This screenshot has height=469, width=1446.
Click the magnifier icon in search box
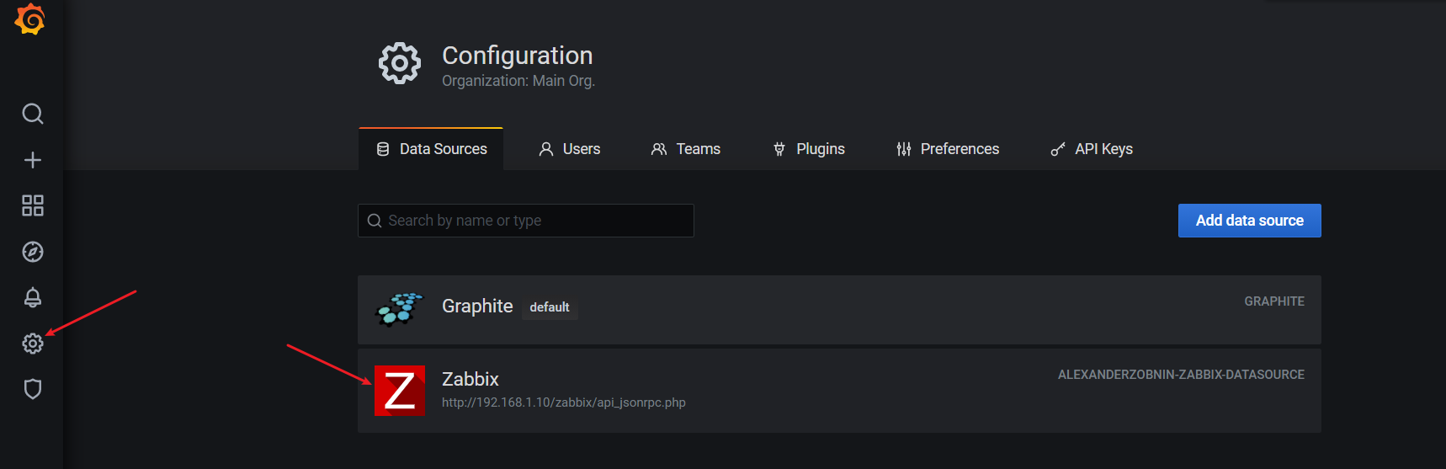(375, 221)
